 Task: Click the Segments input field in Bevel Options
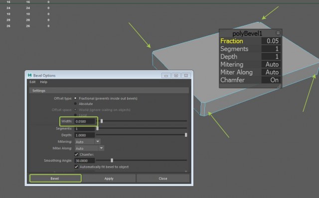point(85,128)
